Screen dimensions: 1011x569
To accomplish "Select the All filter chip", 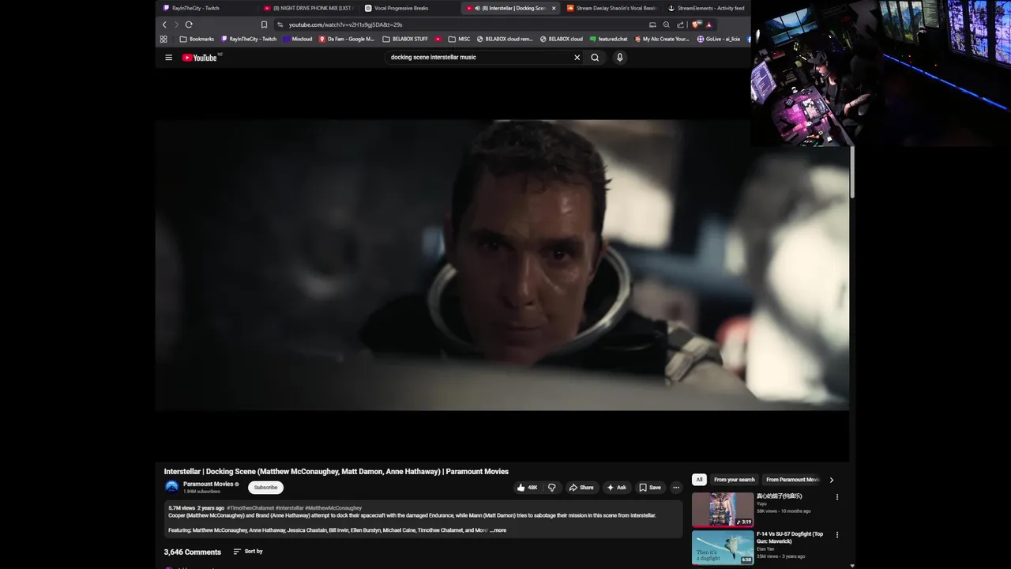I will 699,480.
